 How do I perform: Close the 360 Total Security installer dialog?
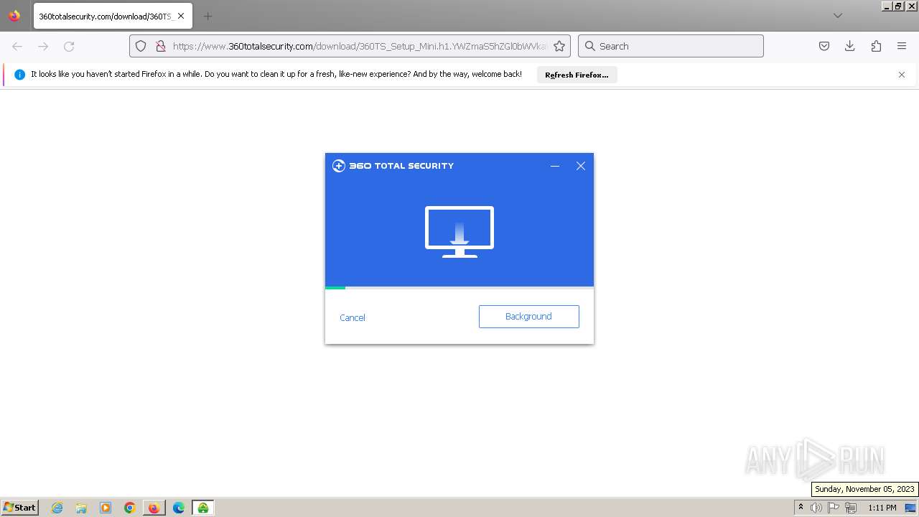click(581, 166)
